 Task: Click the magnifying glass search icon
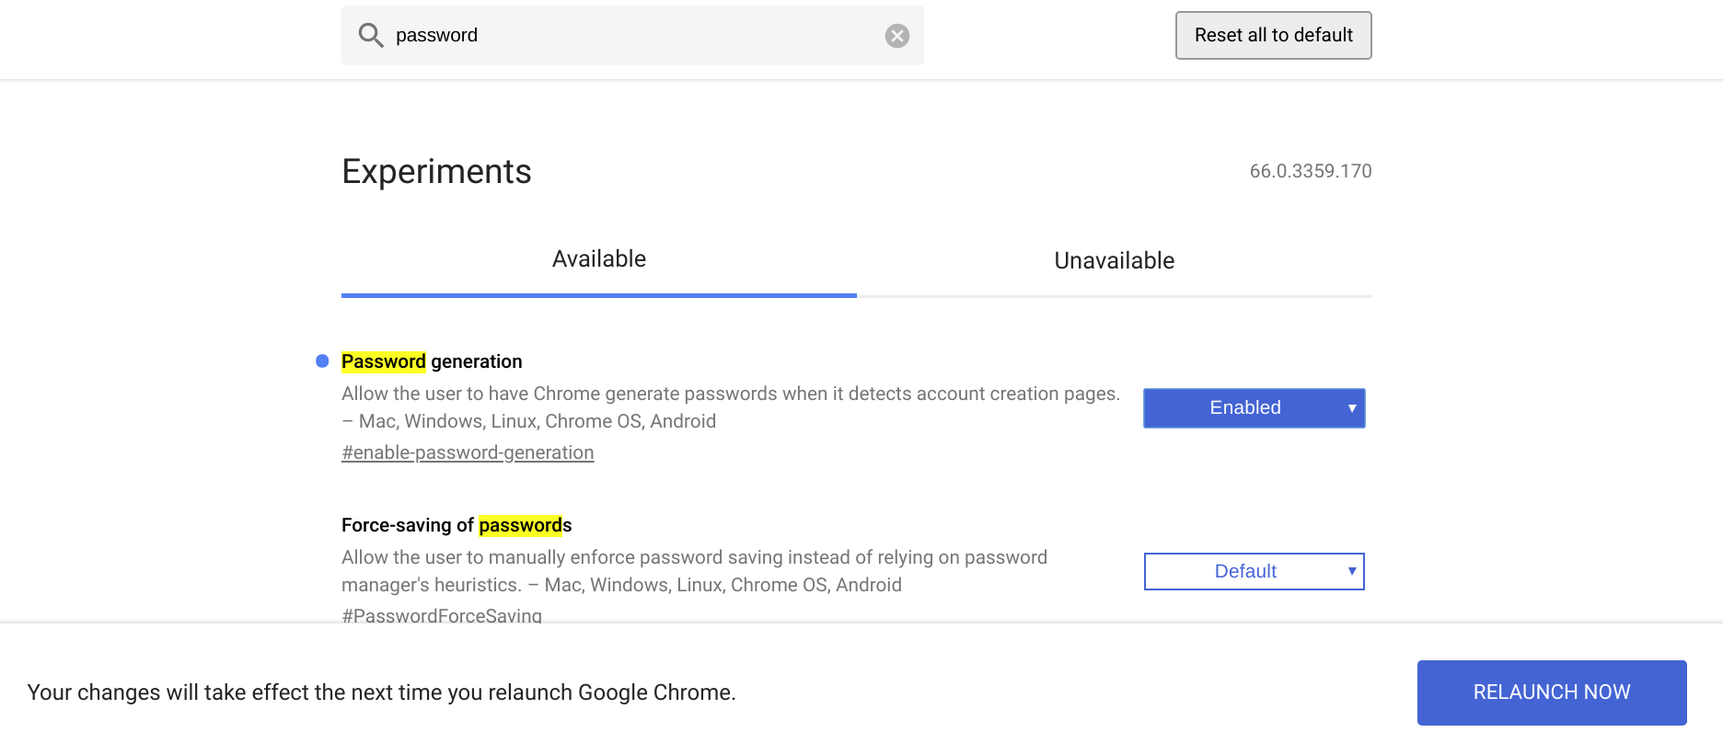click(x=371, y=35)
